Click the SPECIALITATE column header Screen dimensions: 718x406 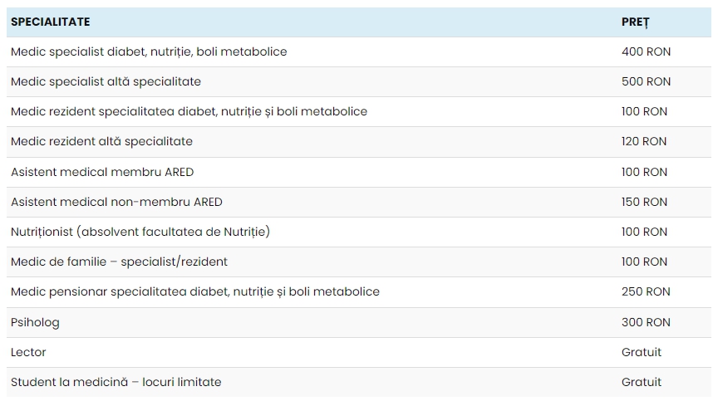click(x=51, y=22)
